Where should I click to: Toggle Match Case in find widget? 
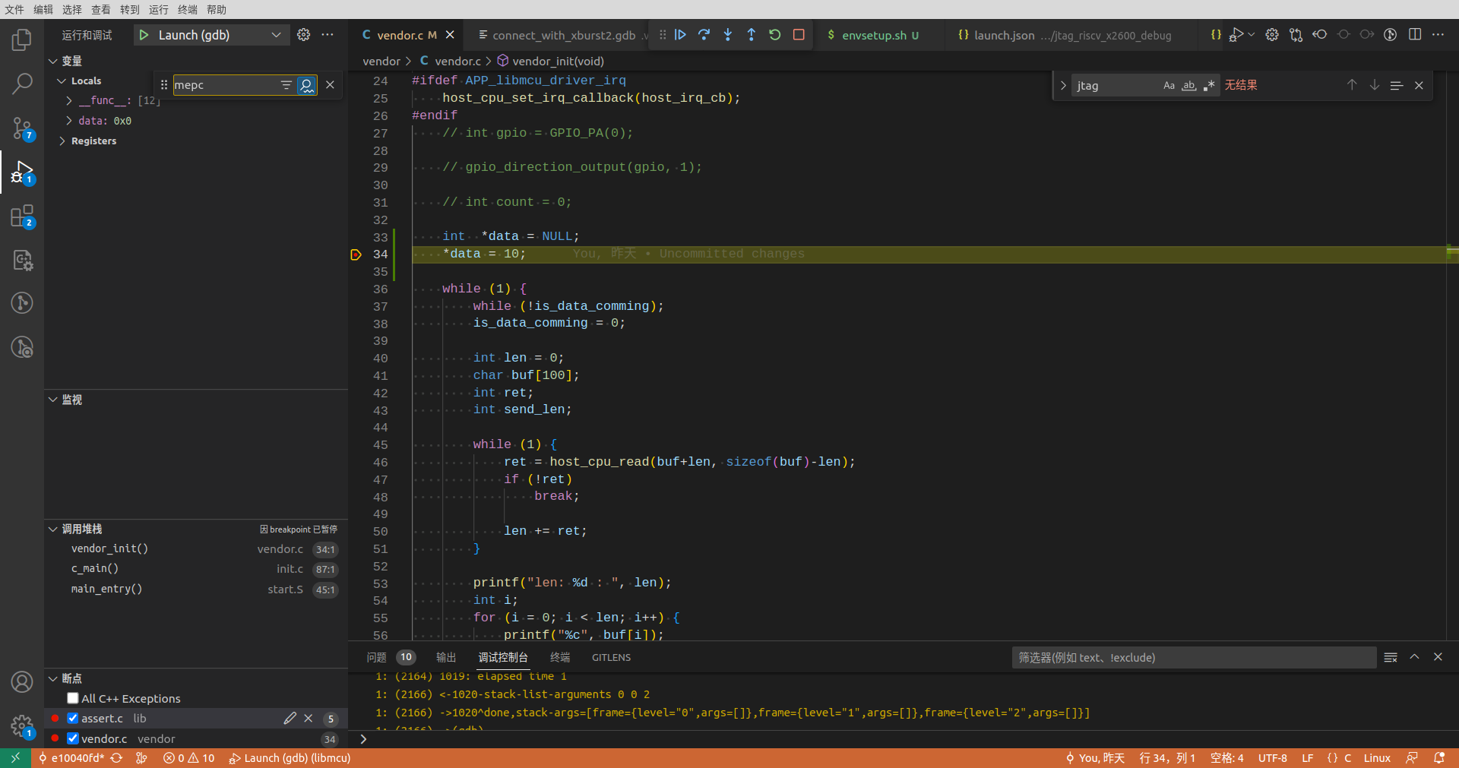[1169, 86]
